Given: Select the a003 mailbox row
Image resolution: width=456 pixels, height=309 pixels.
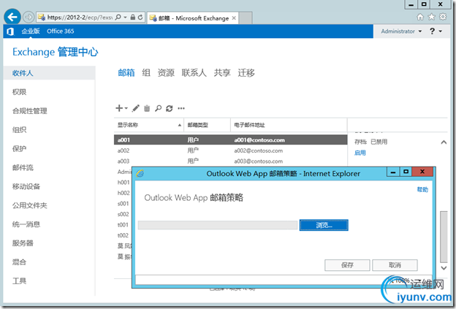Looking at the screenshot, I should [x=231, y=161].
